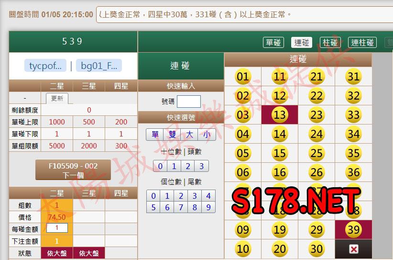This screenshot has width=393, height=260.
Task: Click the tycpof... account tag
Action: (x=45, y=66)
